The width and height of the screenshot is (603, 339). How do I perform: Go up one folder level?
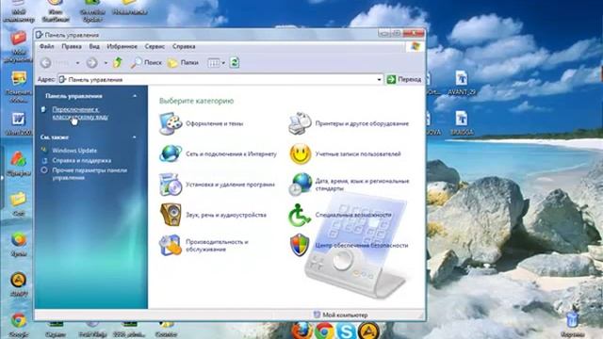pos(118,62)
